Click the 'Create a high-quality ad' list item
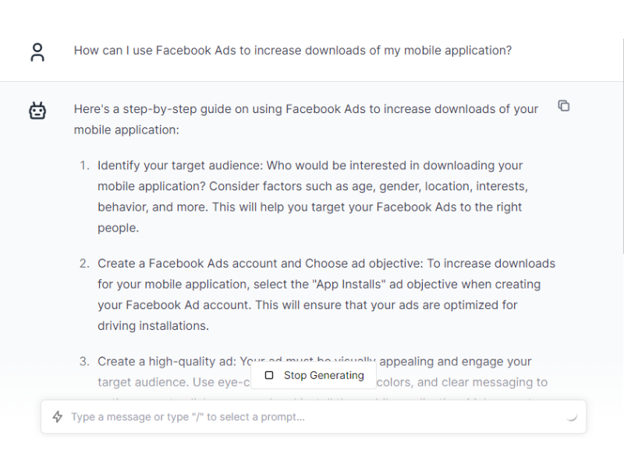Image resolution: width=624 pixels, height=468 pixels. 314,376
